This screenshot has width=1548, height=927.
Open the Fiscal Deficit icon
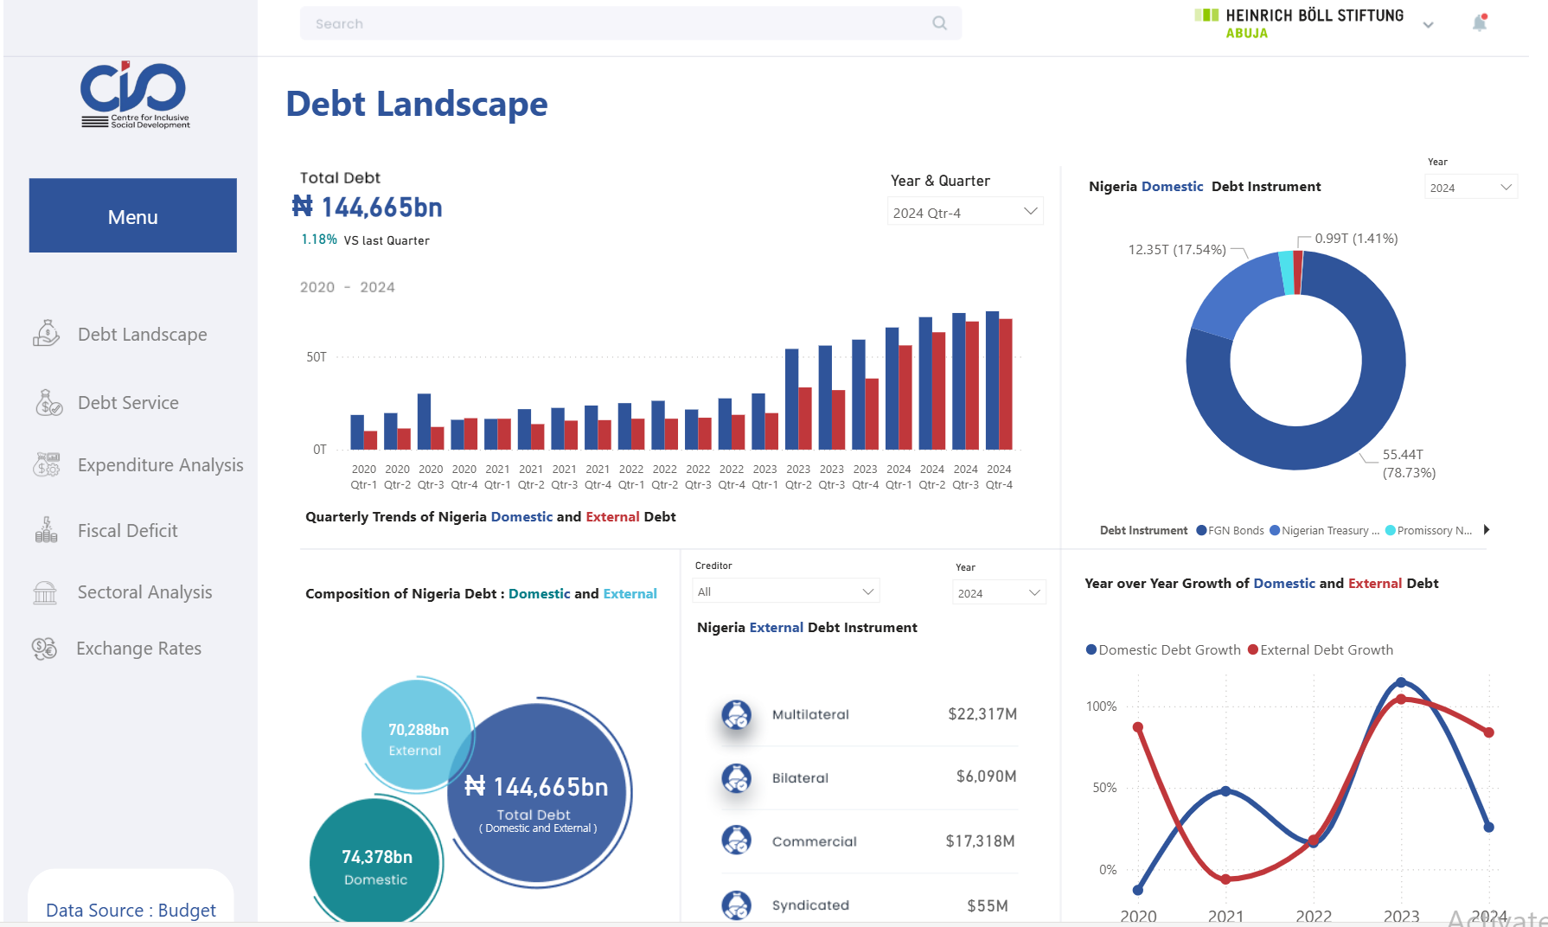click(46, 529)
